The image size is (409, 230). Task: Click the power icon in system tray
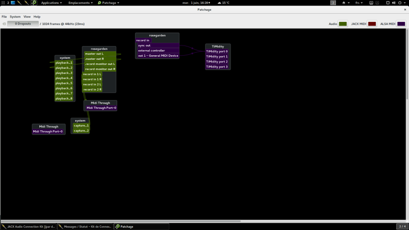pyautogui.click(x=400, y=3)
